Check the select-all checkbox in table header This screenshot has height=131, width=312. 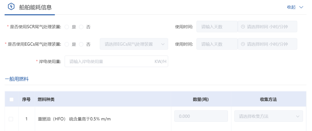[12, 99]
